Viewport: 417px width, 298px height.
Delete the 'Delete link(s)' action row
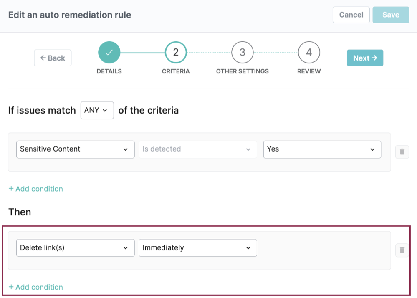402,250
